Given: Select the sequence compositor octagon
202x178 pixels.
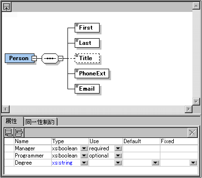Looking at the screenshot, I should (50, 58).
